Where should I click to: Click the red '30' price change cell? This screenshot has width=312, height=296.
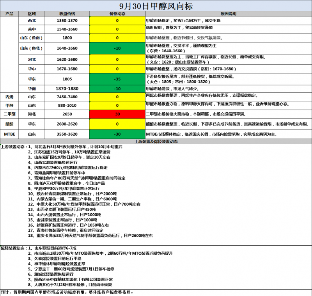(x=117, y=114)
